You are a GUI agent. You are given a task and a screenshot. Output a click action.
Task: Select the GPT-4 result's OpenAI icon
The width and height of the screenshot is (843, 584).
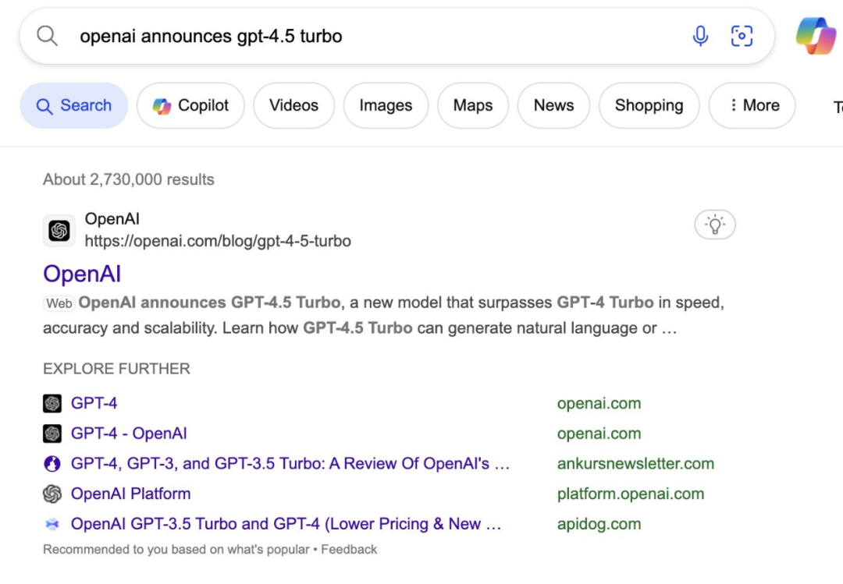tap(52, 403)
